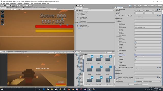Image resolution: width=163 pixels, height=91 pixels.
Task: Click Windows Start button
Action: click(2, 89)
